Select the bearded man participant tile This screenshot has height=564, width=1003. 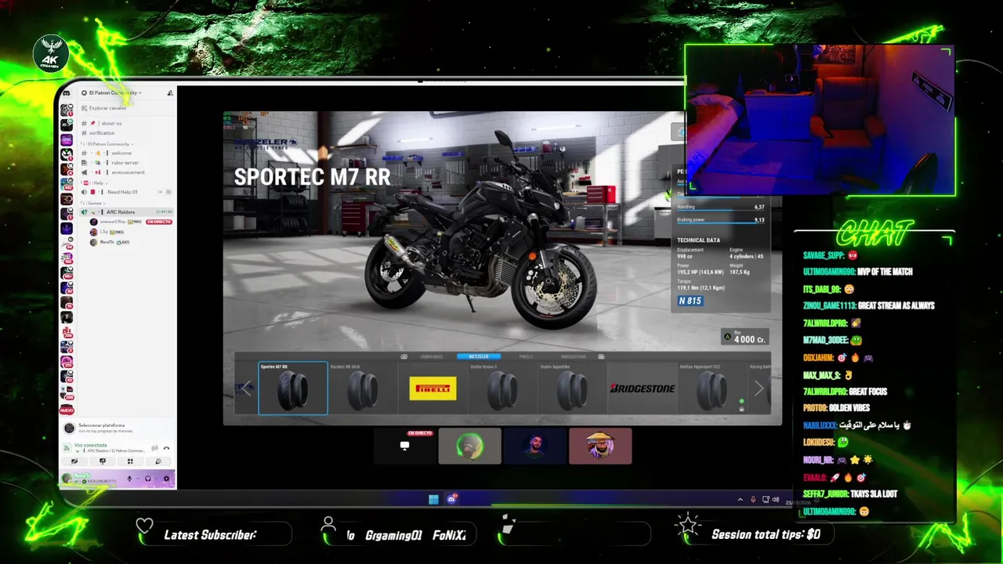pos(535,446)
